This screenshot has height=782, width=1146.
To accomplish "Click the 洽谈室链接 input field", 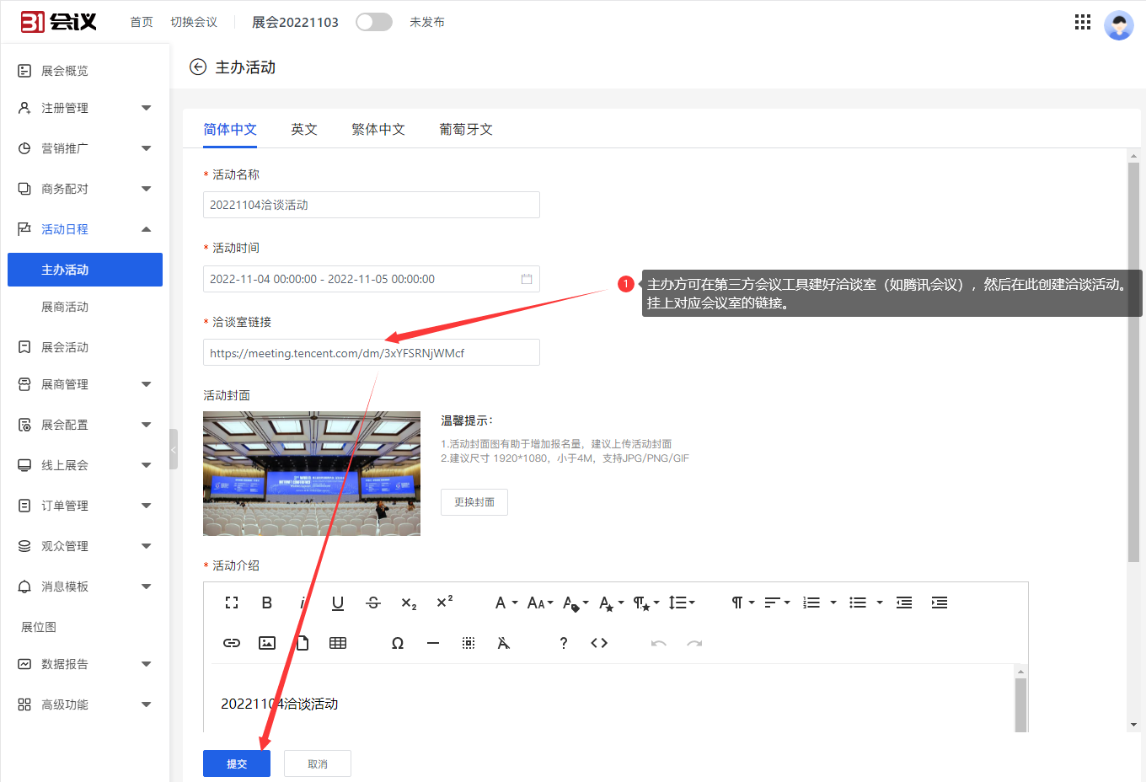I will [x=371, y=352].
